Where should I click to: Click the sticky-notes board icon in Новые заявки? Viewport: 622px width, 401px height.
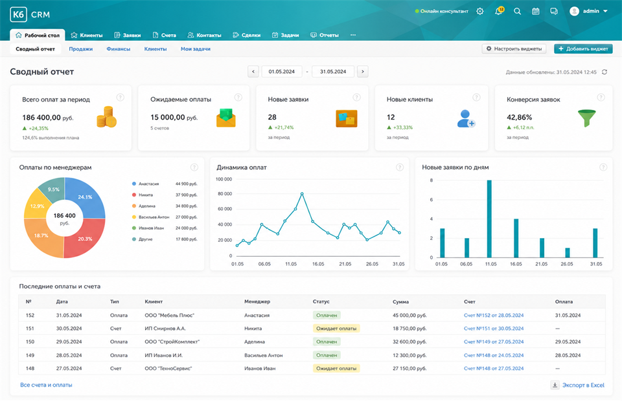[346, 118]
